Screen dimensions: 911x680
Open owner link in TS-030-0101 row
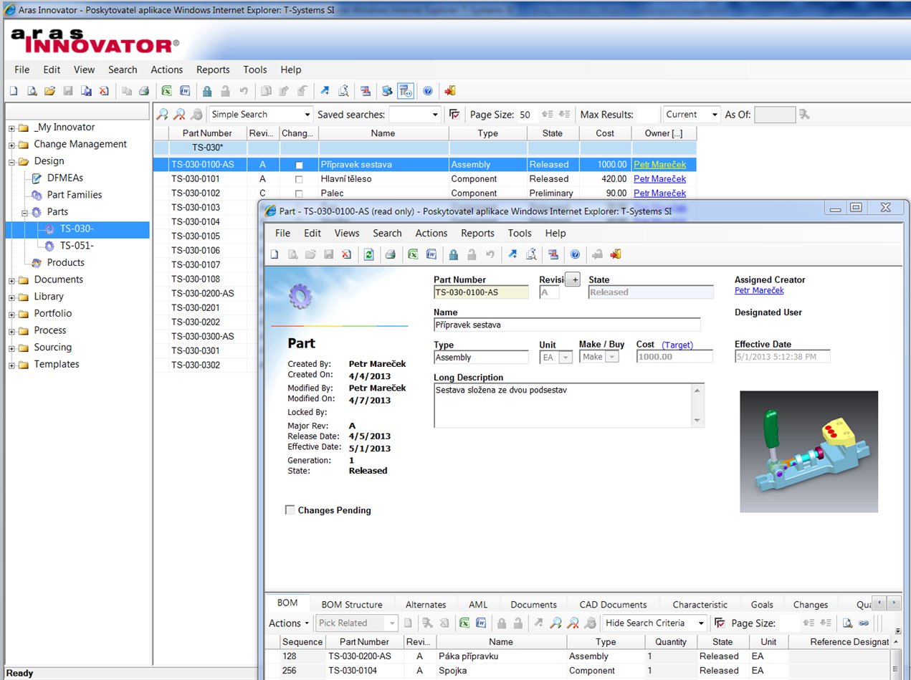coord(659,179)
